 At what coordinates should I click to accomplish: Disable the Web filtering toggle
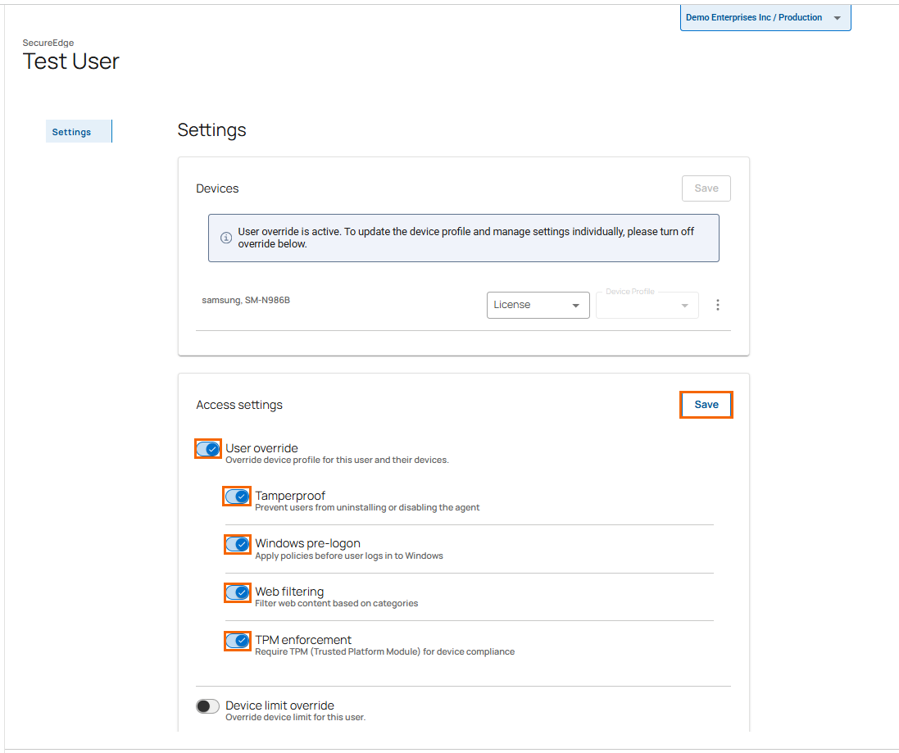[x=238, y=592]
